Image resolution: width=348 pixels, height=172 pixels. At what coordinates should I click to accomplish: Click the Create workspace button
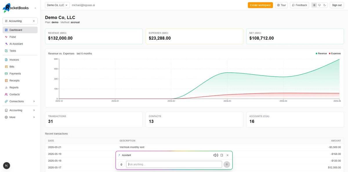(x=260, y=5)
